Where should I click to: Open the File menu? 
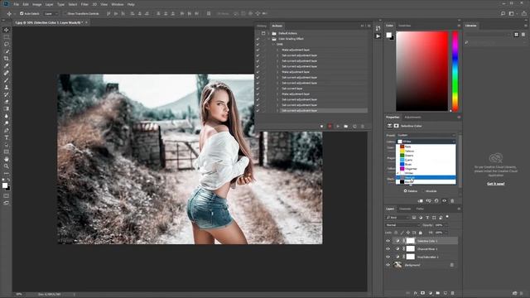16,4
